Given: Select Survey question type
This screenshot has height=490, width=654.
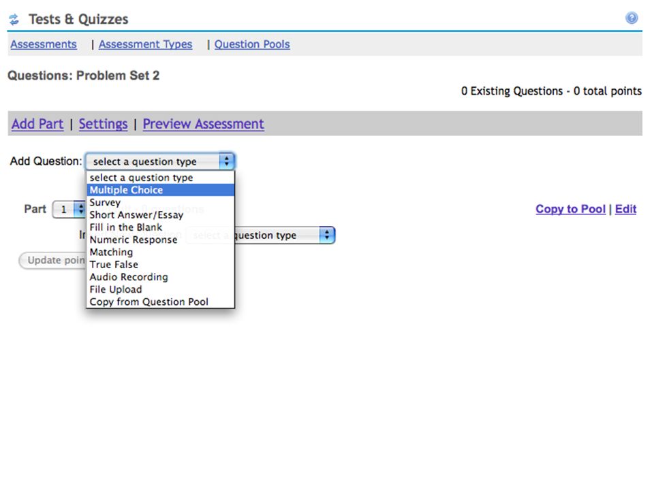Looking at the screenshot, I should [x=161, y=203].
